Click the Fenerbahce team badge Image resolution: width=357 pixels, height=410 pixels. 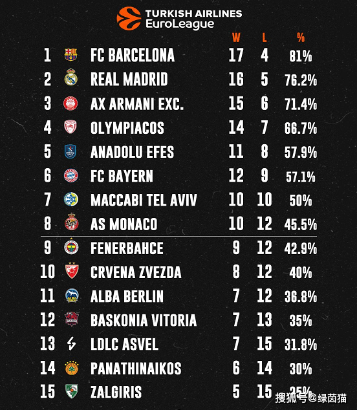pyautogui.click(x=71, y=247)
